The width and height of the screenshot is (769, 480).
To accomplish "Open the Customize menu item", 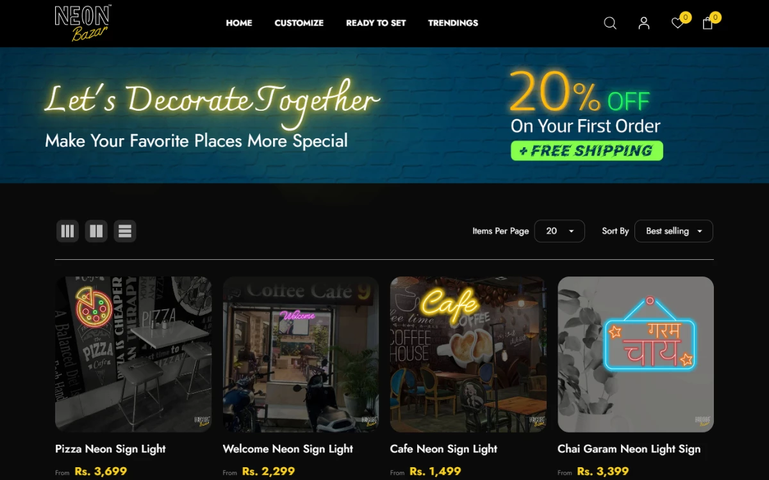I will (299, 23).
